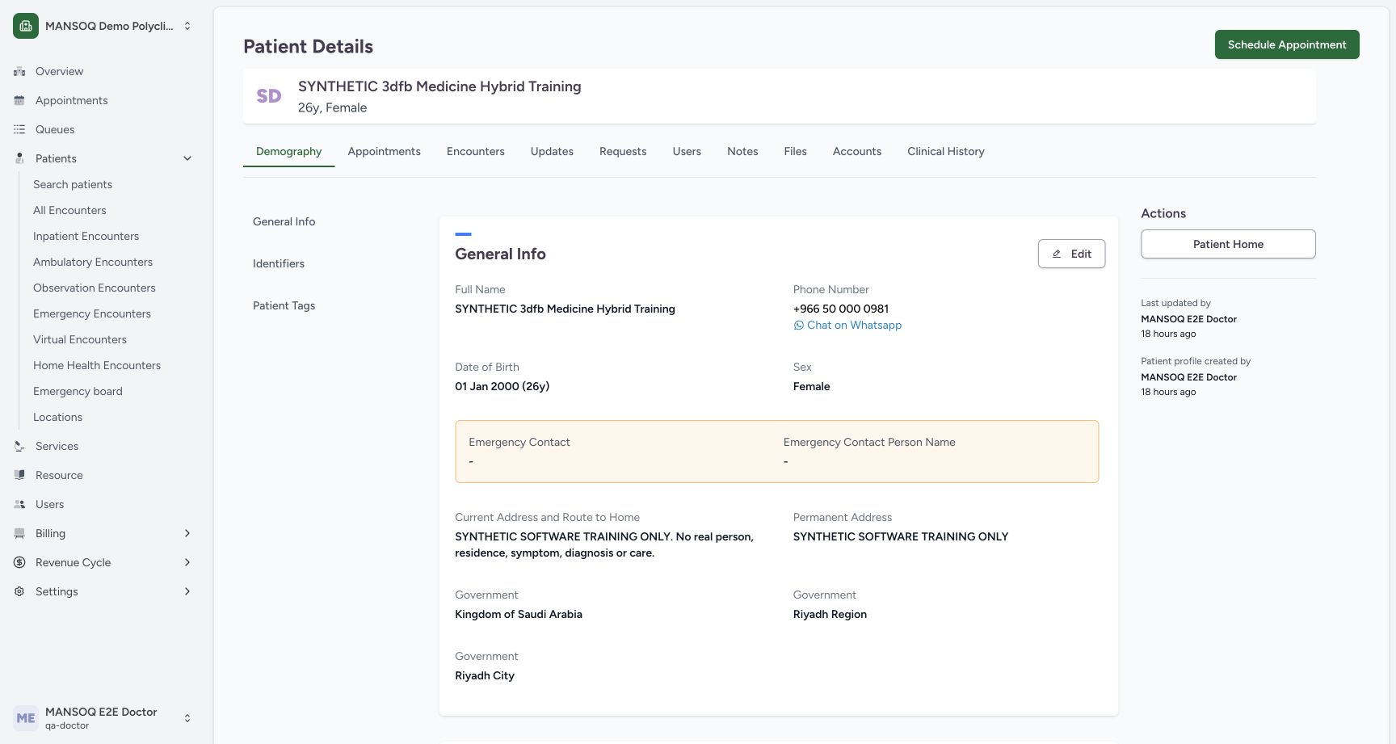Click the pencil icon in Edit button
This screenshot has width=1396, height=744.
1057,254
